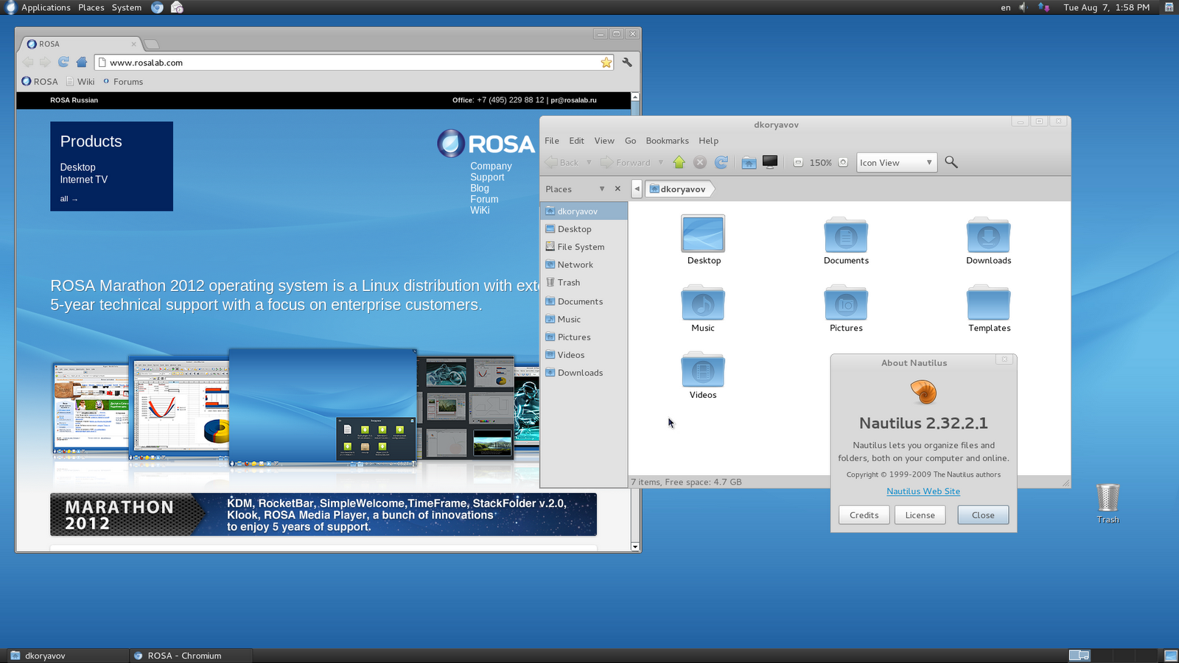Open the Icon View dropdown

click(x=898, y=163)
